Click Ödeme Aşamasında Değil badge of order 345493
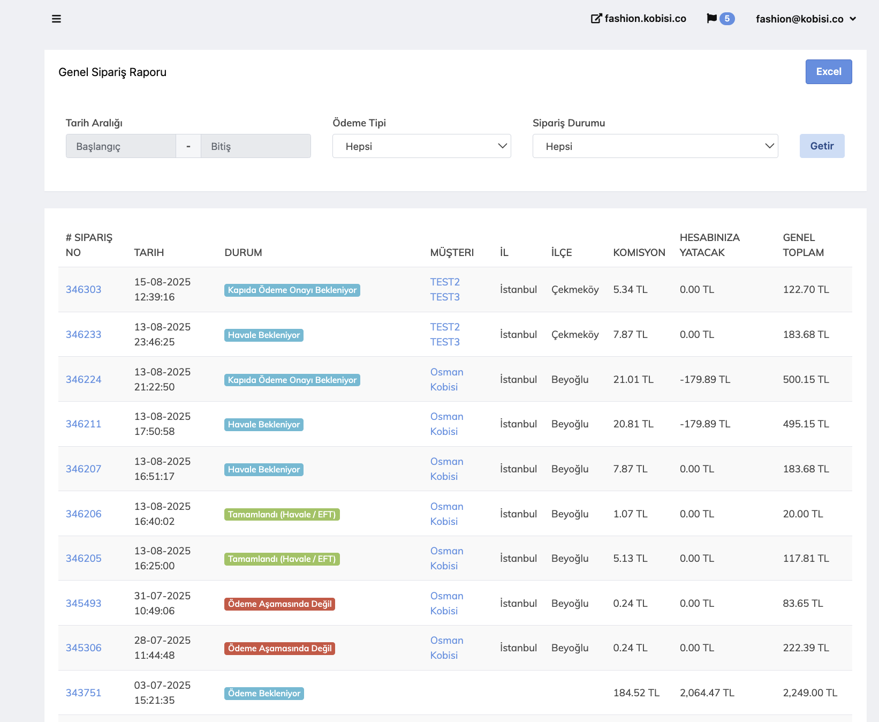 click(279, 604)
